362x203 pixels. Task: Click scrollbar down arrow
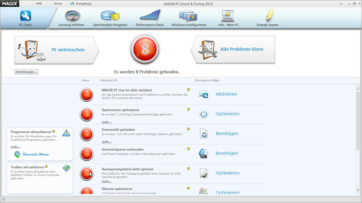[358, 191]
